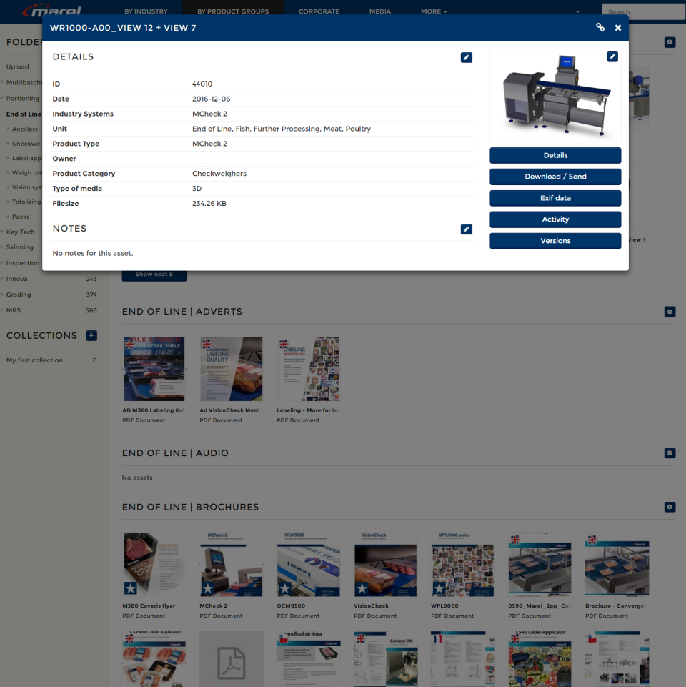Click star icon on M360 Coveris flyer
The image size is (686, 687).
pos(131,588)
